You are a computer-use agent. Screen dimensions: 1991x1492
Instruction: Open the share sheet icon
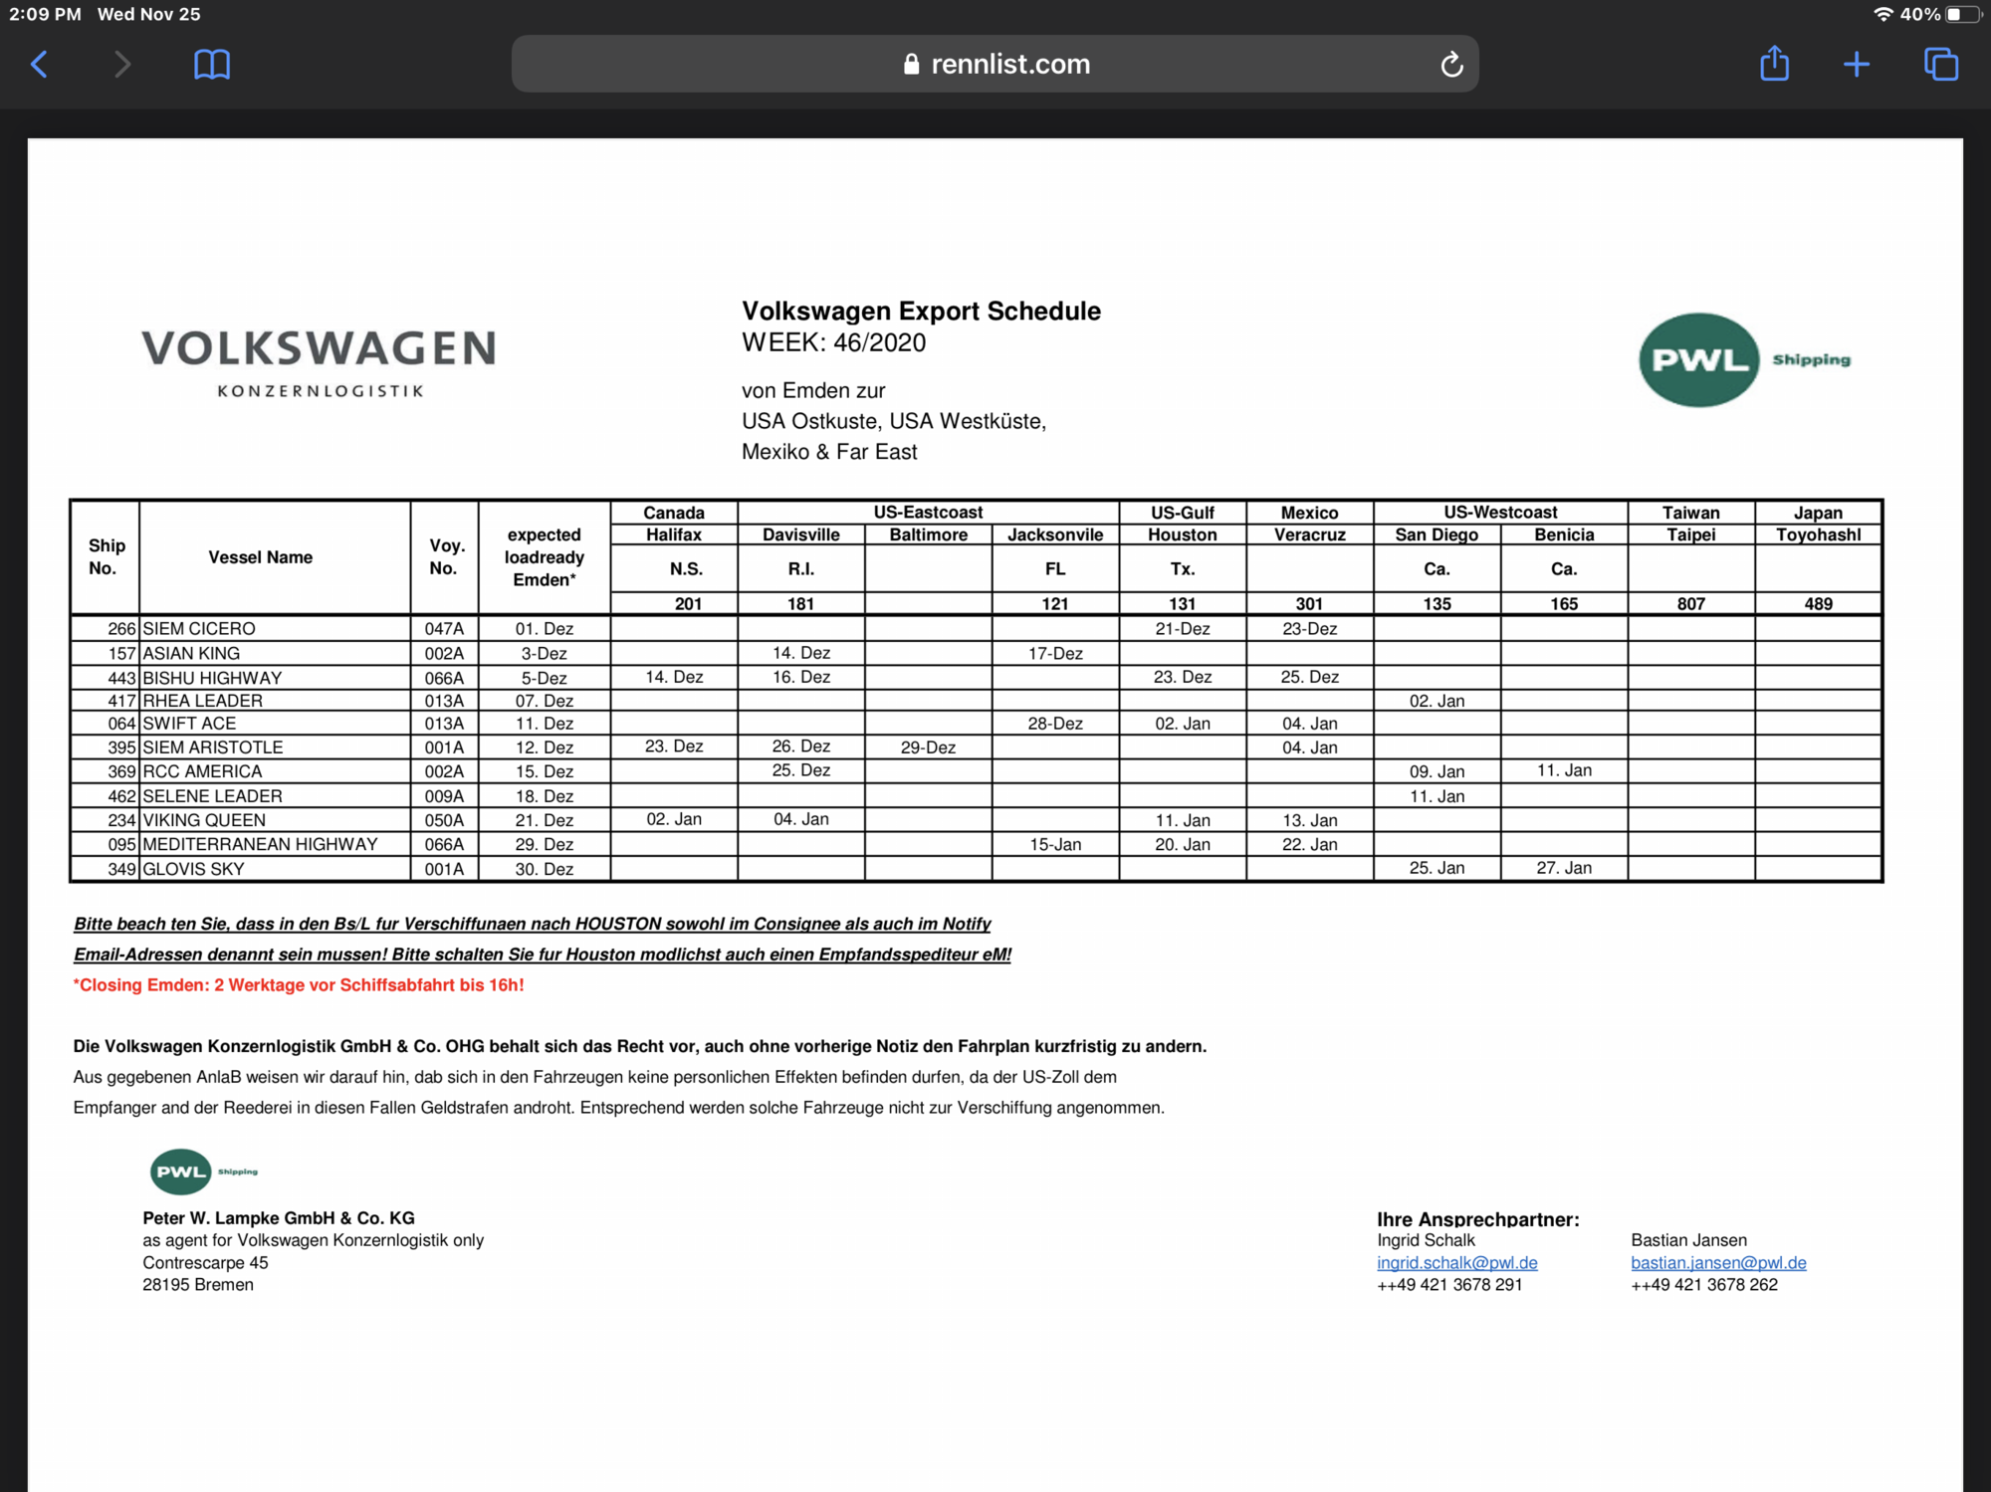tap(1774, 64)
